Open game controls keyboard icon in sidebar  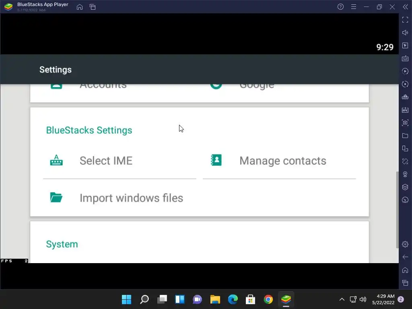click(x=405, y=58)
